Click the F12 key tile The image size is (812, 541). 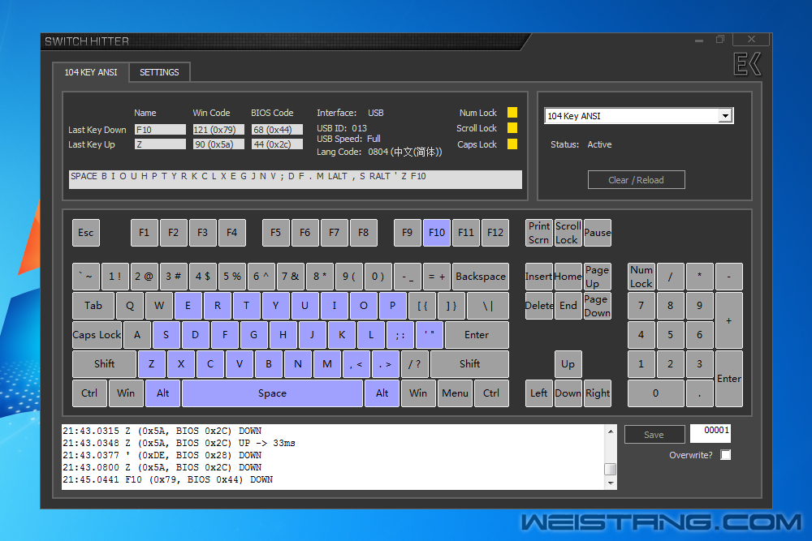click(495, 233)
